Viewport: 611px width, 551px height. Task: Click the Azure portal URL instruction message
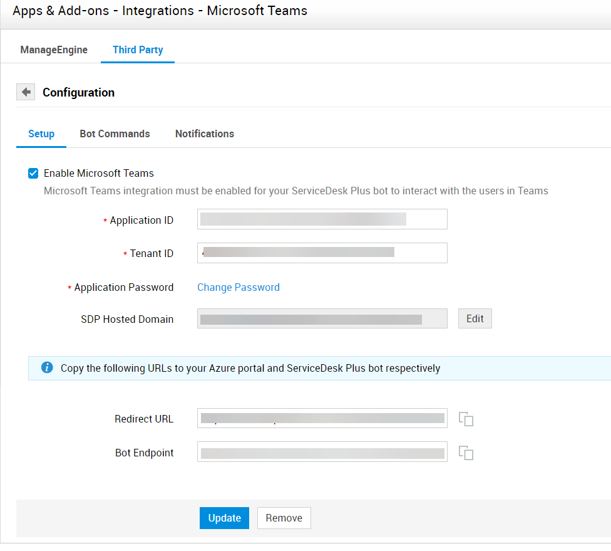[x=250, y=369]
